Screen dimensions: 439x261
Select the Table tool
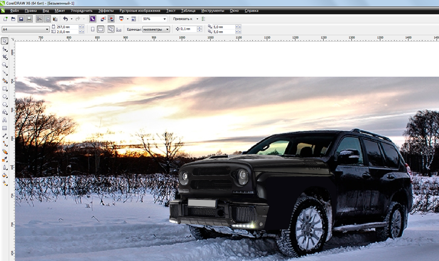click(x=5, y=128)
